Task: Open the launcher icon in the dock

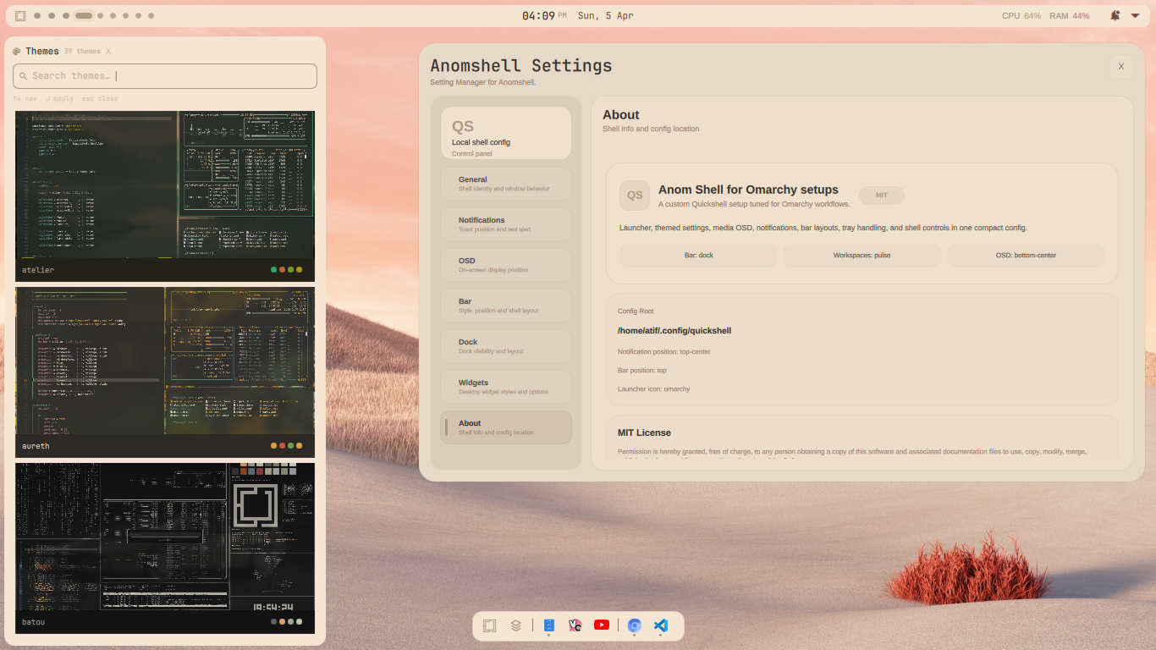Action: coord(489,625)
